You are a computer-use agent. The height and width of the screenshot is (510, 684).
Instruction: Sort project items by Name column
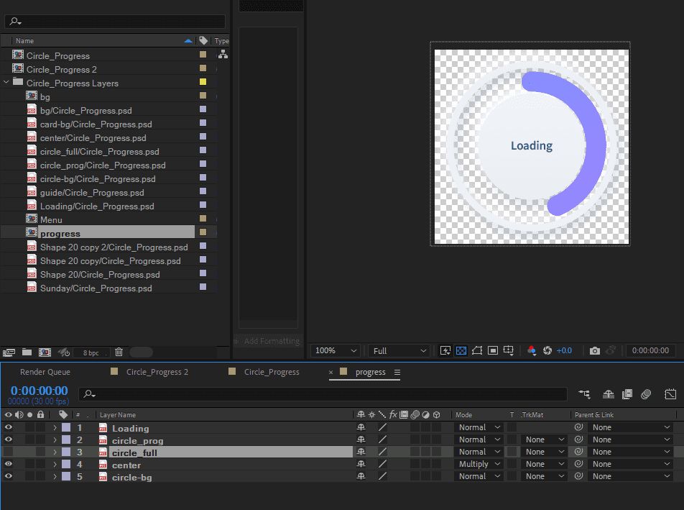pyautogui.click(x=25, y=40)
